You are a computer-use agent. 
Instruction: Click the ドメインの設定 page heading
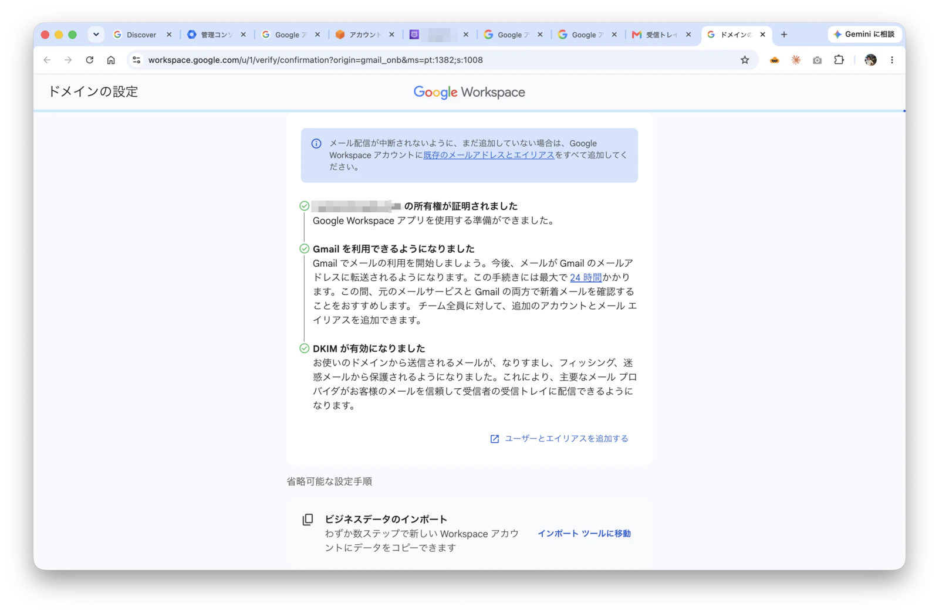93,91
